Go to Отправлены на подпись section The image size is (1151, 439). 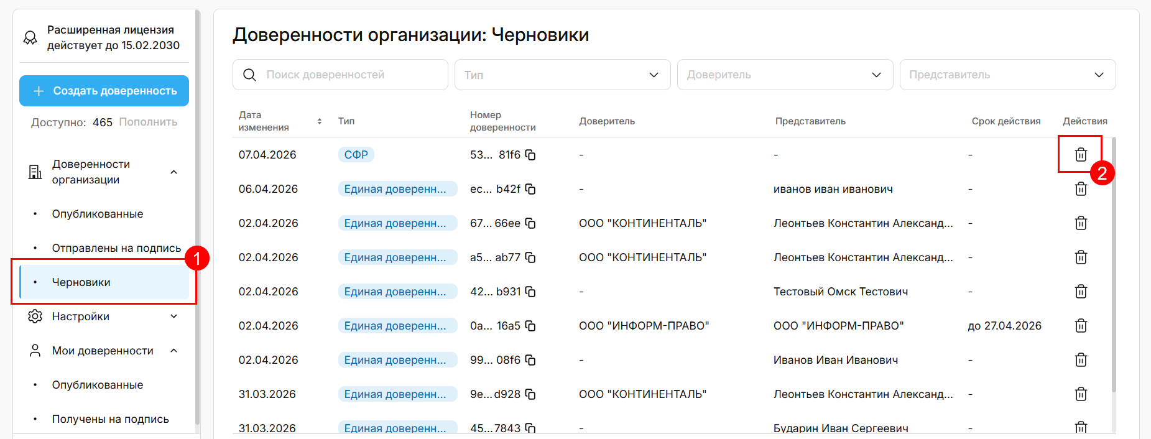coord(116,248)
